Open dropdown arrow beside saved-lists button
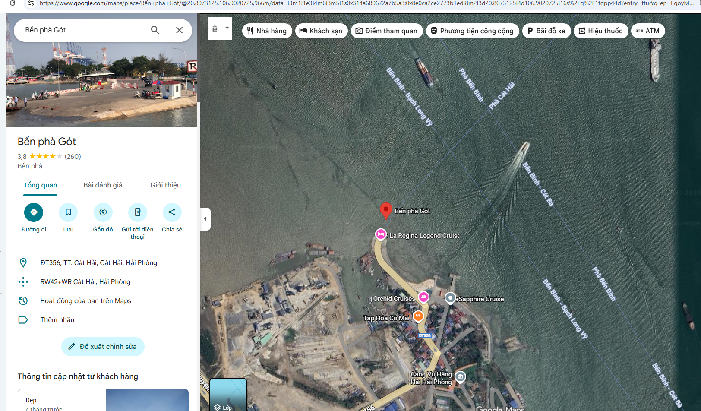This screenshot has height=411, width=701. 227,28
